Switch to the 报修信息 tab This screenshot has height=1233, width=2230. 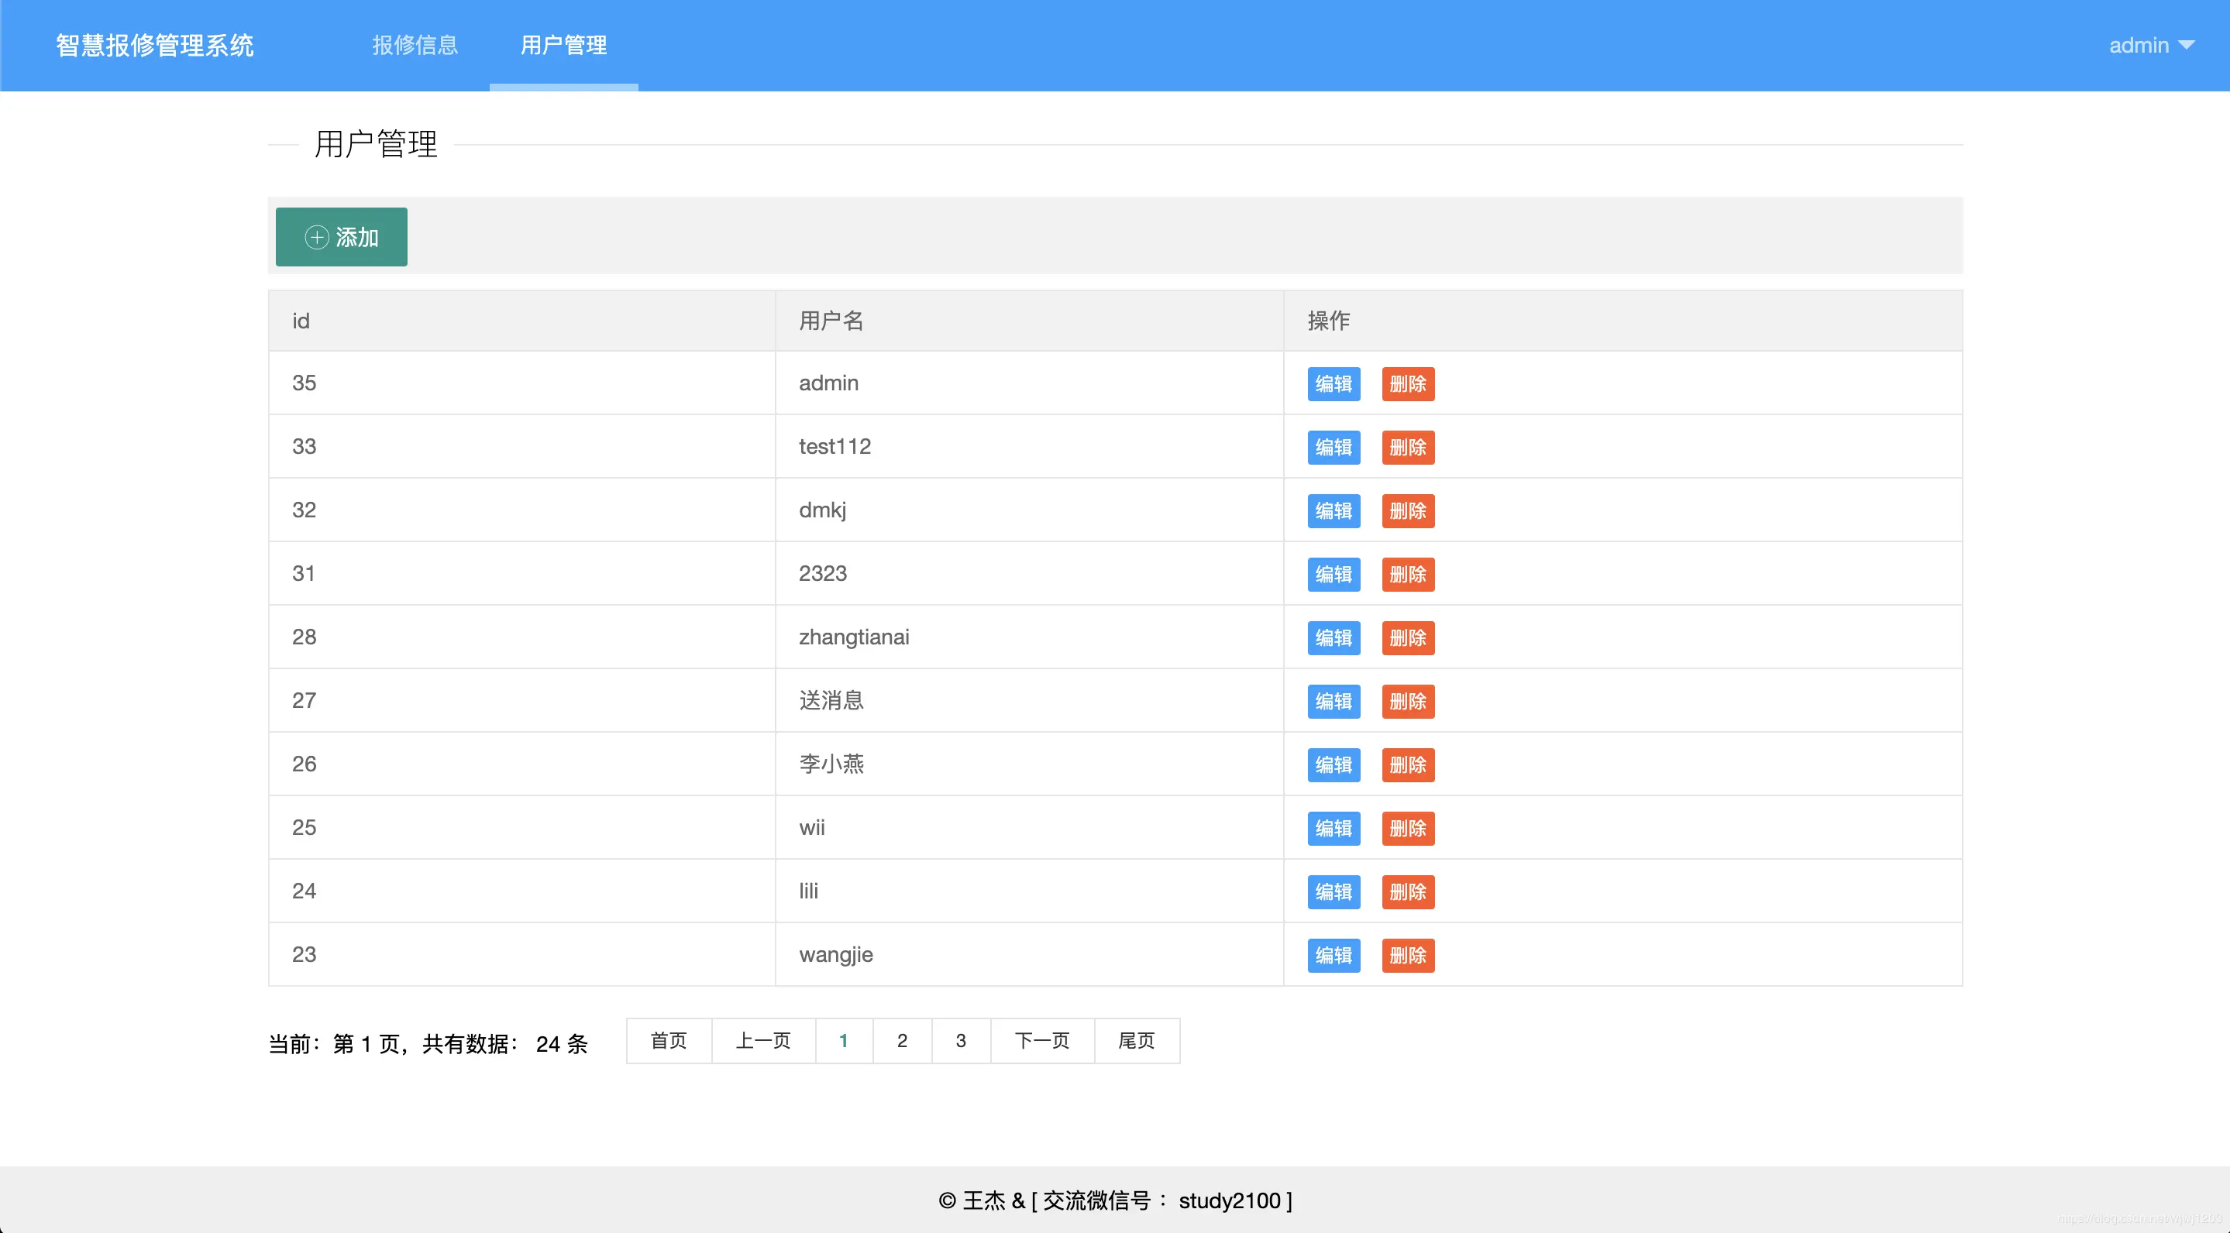pos(415,45)
